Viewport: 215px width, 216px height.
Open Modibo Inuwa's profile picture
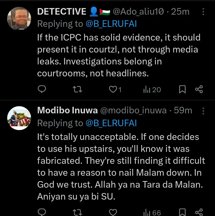[19, 118]
